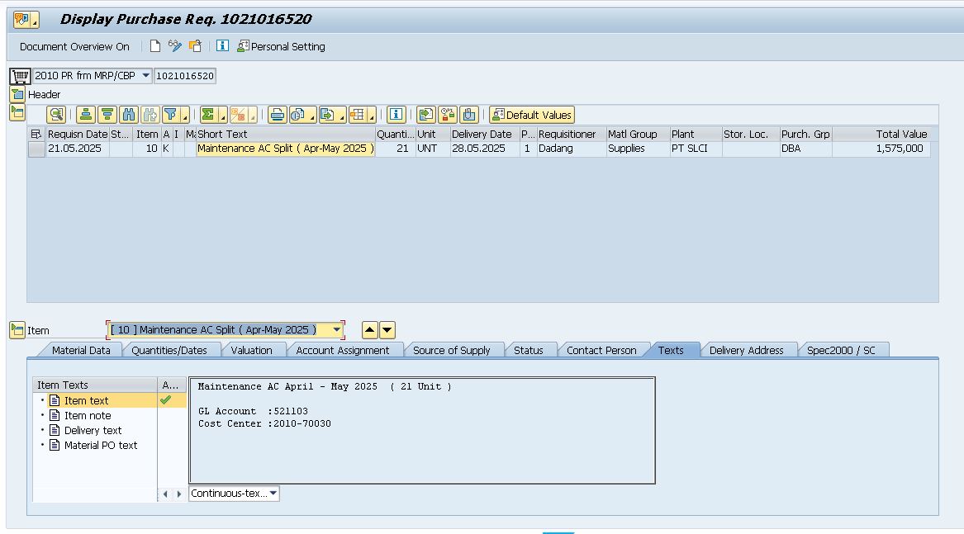Click the hand icon before Default Values
Image resolution: width=964 pixels, height=534 pixels.
click(469, 115)
